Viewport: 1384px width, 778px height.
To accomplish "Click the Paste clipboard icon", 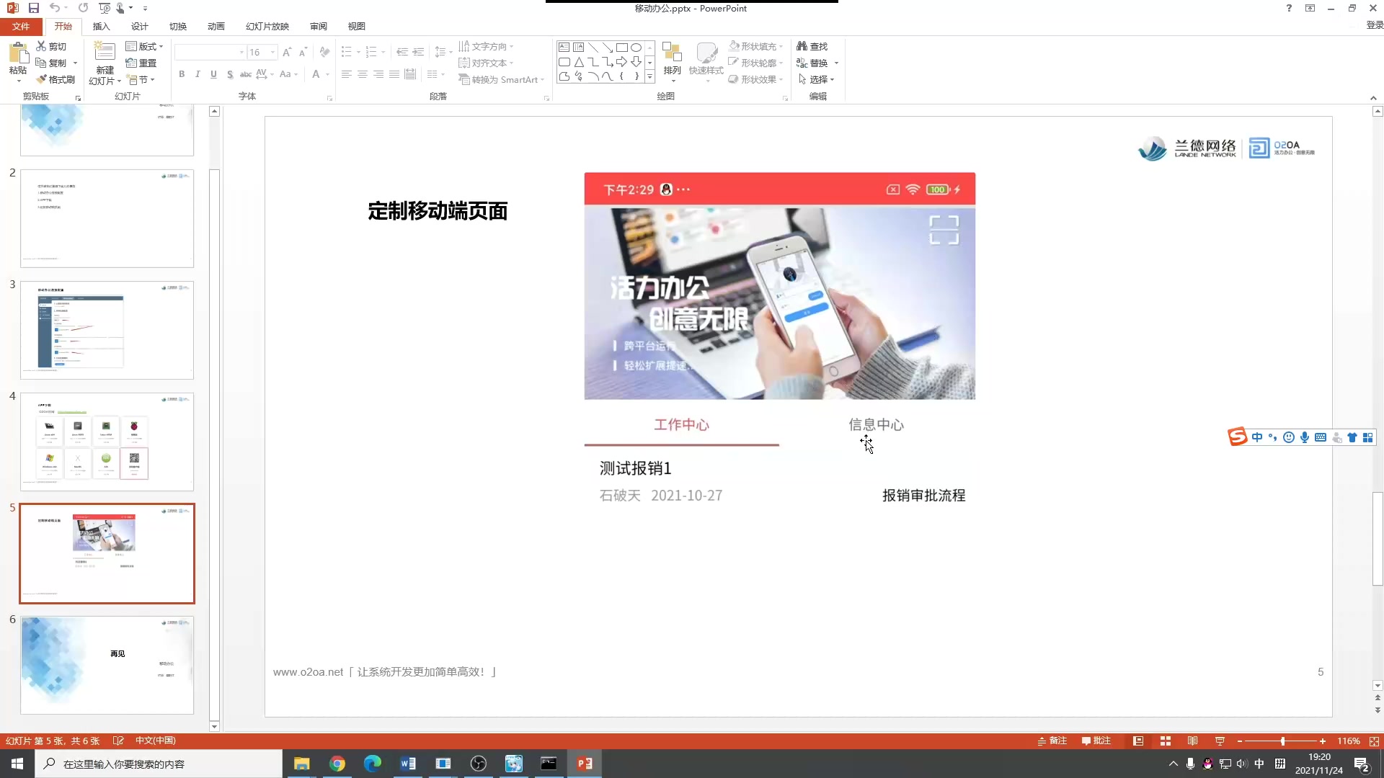I will click(x=18, y=53).
